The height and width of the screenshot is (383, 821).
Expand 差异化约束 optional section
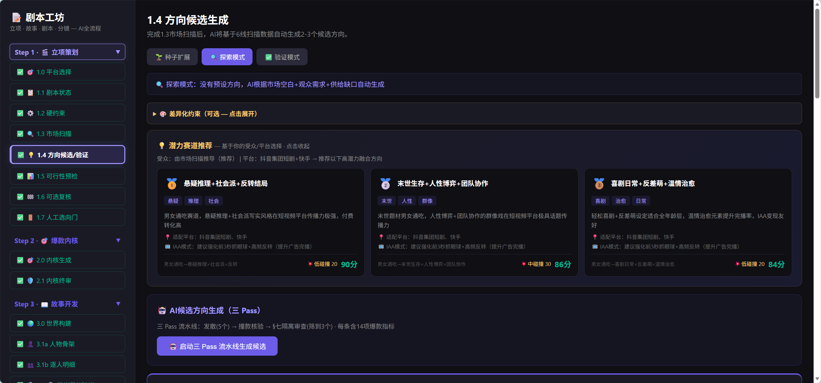point(474,114)
